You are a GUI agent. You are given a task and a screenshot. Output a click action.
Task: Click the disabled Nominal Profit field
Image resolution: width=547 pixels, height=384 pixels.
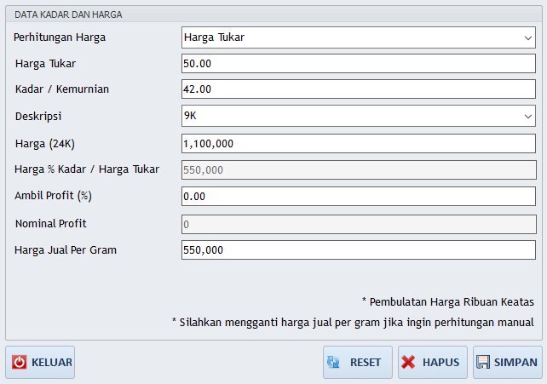359,224
